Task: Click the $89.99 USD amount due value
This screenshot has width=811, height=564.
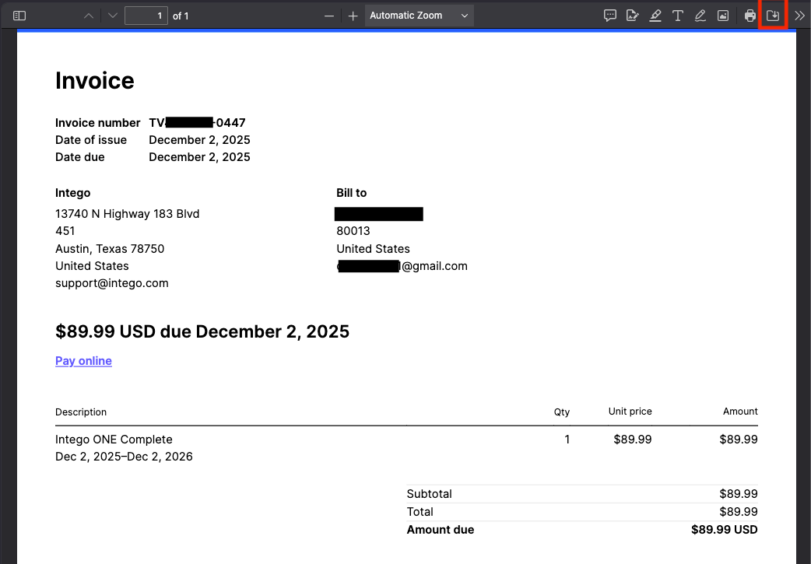Action: point(725,530)
